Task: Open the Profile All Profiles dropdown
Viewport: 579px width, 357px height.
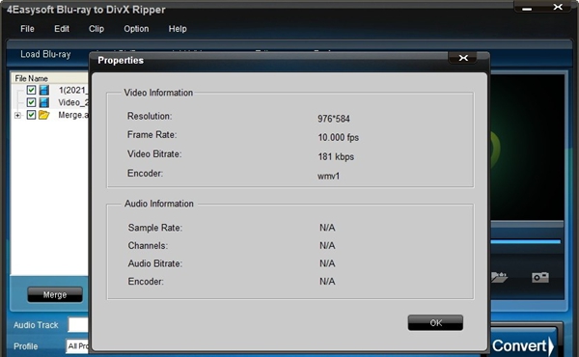Action: 77,346
